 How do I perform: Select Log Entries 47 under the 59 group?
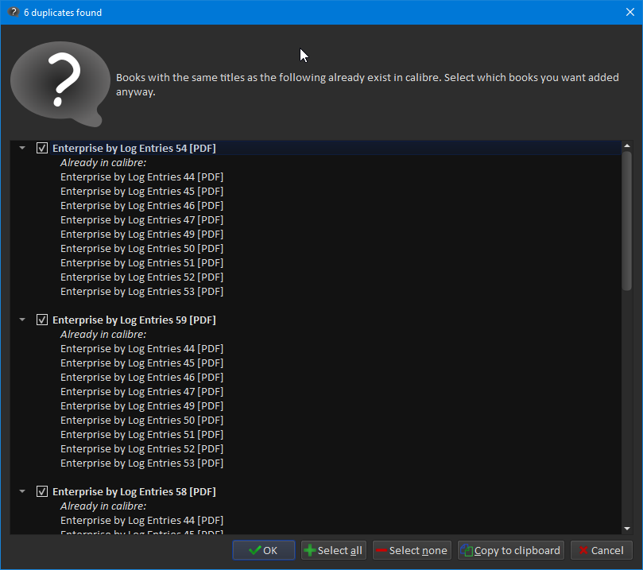[142, 392]
